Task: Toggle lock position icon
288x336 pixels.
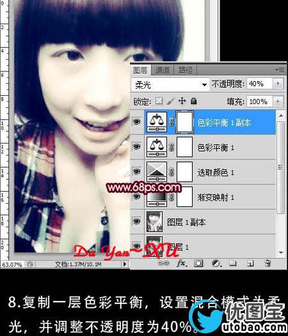Action: (x=182, y=101)
